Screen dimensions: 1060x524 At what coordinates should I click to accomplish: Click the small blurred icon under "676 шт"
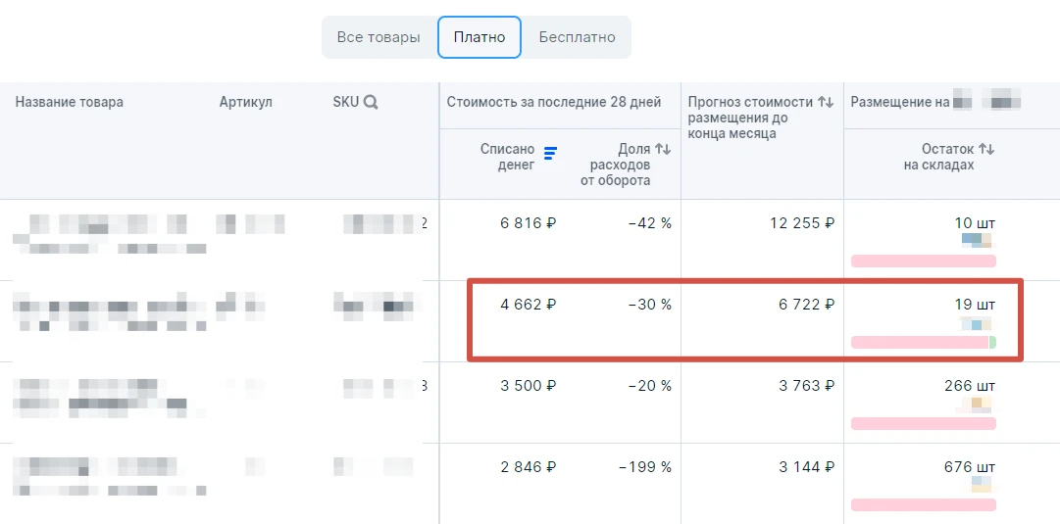982,484
